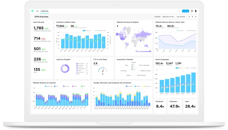The height and width of the screenshot is (130, 228).
Task: Toggle first light-blue legend in Sessions by Channel
Action: tap(49, 86)
